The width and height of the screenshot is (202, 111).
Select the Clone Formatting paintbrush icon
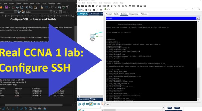pyautogui.click(x=42, y=7)
